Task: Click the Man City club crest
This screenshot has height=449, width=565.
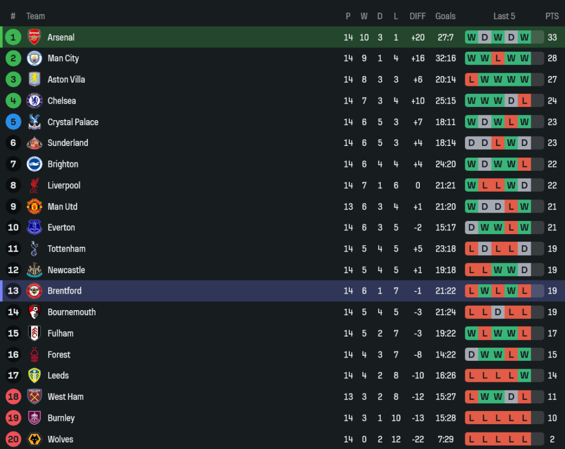Action: (x=34, y=58)
